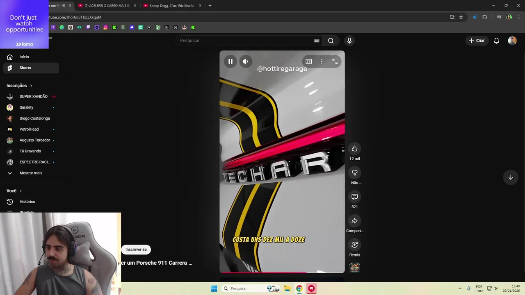Screen dimensions: 525x295
Task: Open a new browser tab with plus
Action: click(x=210, y=6)
